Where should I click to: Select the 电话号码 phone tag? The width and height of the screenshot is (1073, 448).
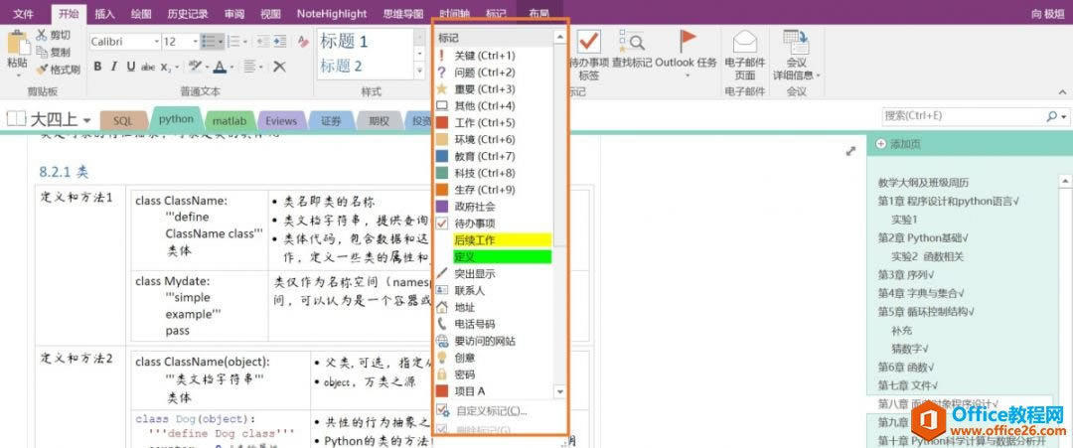(494, 324)
